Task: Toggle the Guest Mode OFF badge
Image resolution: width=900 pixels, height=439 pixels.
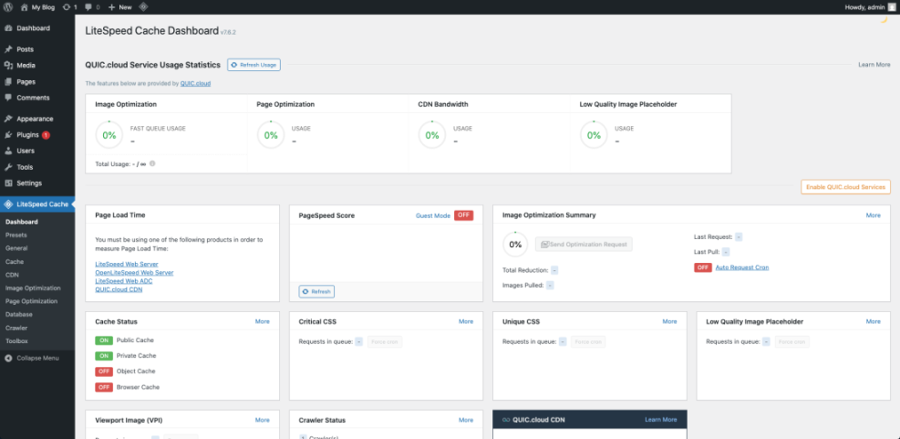Action: [464, 215]
